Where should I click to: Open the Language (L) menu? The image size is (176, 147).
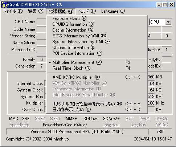(x=113, y=11)
